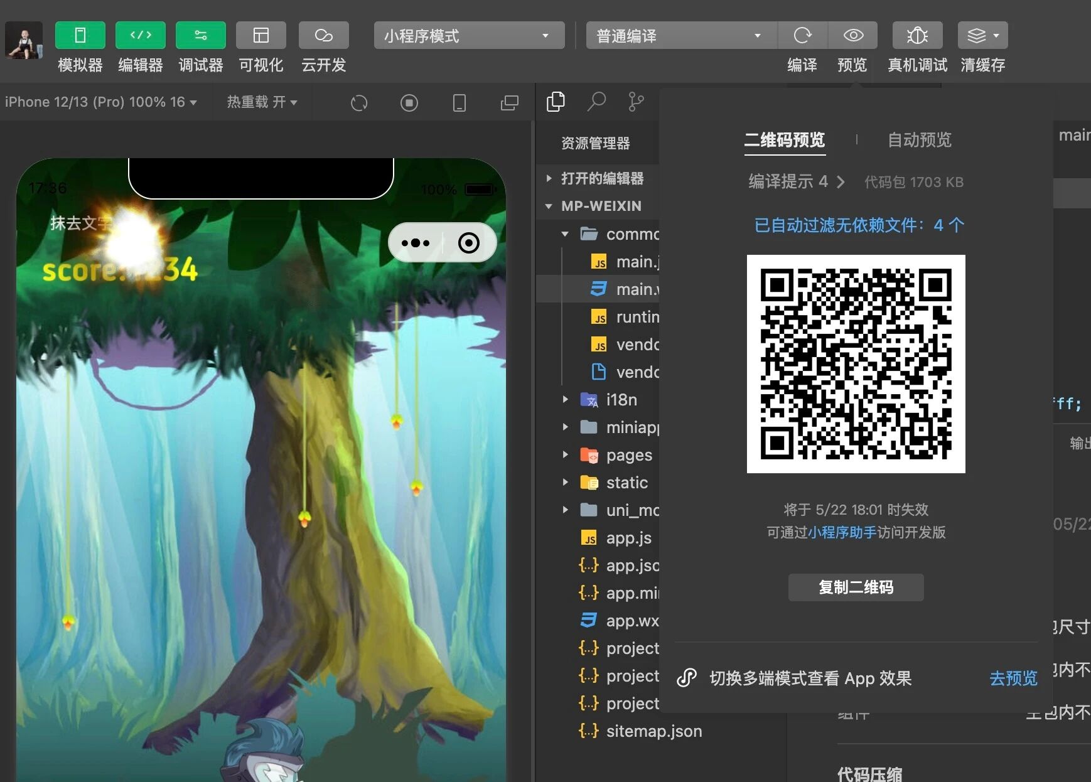Viewport: 1091px width, 782px height.
Task: Click the user avatar thumbnail
Action: click(x=24, y=40)
